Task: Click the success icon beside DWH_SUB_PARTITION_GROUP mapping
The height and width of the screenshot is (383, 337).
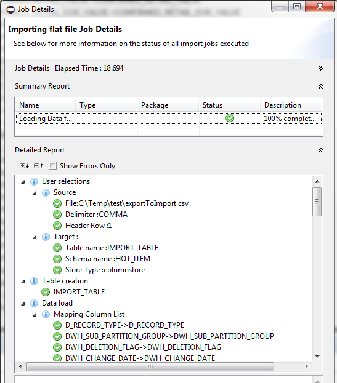Action: 57,336
